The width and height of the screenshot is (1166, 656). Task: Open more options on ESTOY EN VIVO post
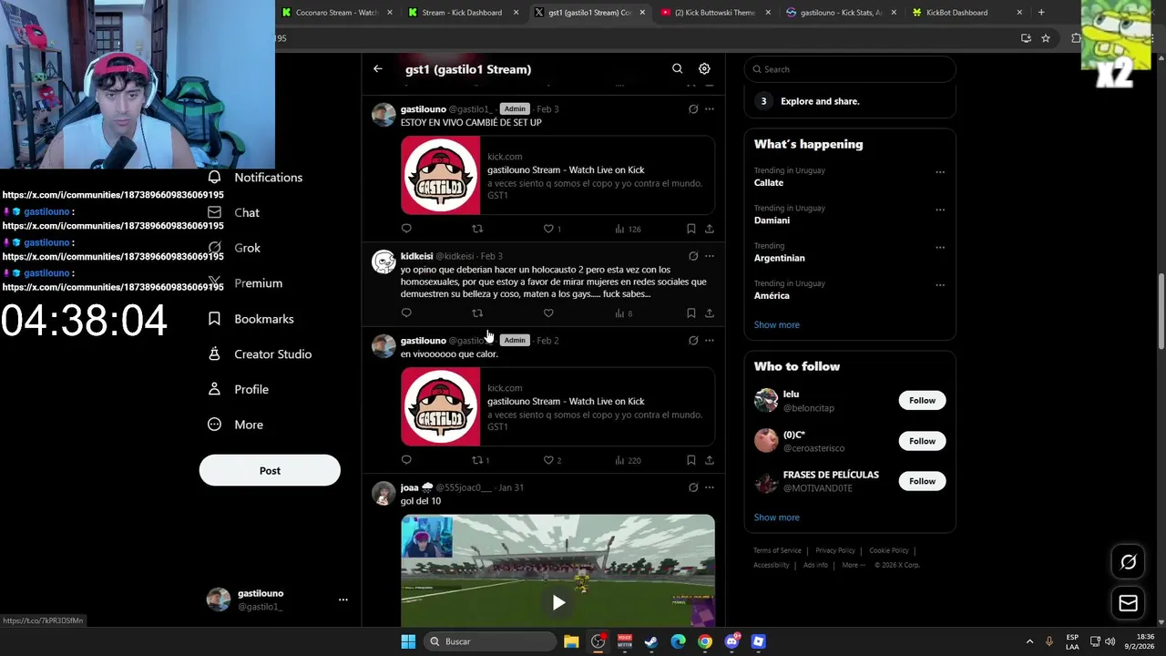pyautogui.click(x=710, y=109)
